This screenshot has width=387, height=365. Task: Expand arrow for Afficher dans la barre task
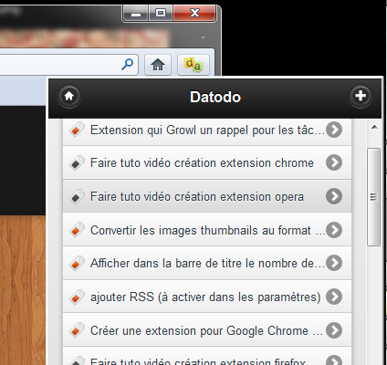pos(334,263)
